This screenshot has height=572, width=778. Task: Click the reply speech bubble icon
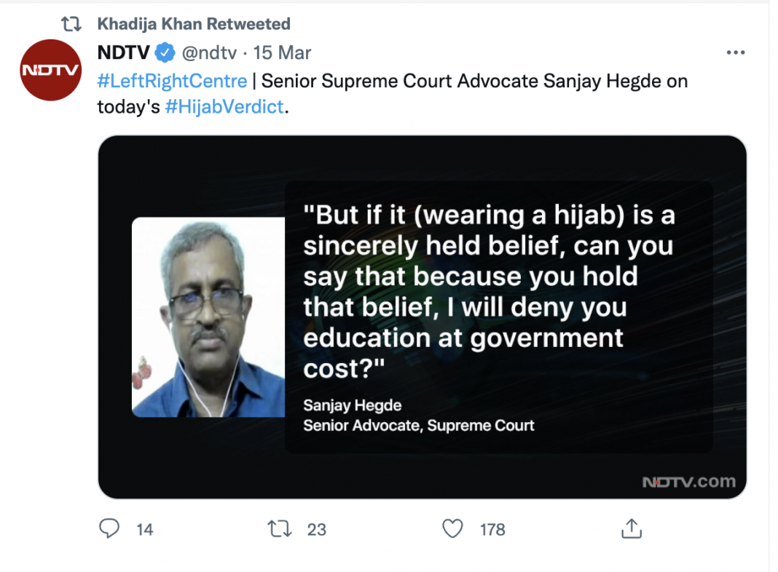coord(109,529)
